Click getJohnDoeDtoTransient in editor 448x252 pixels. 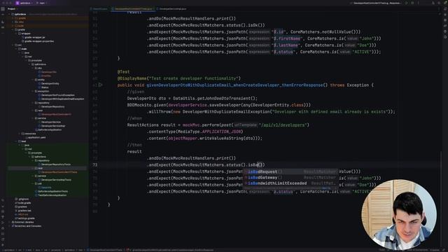(224, 98)
